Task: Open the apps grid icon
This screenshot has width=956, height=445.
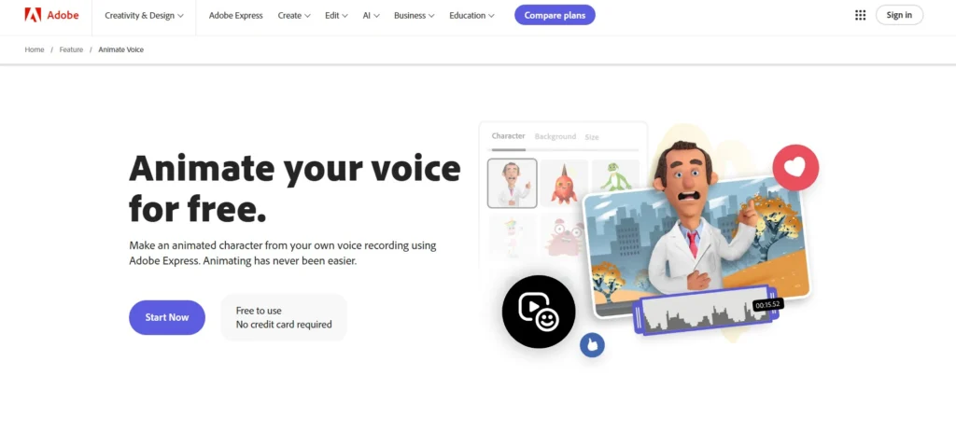Action: click(860, 15)
